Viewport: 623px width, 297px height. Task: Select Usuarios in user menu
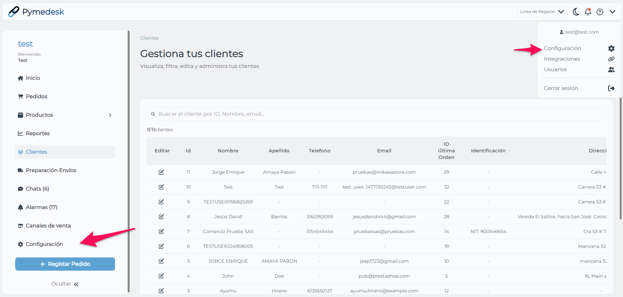(555, 69)
